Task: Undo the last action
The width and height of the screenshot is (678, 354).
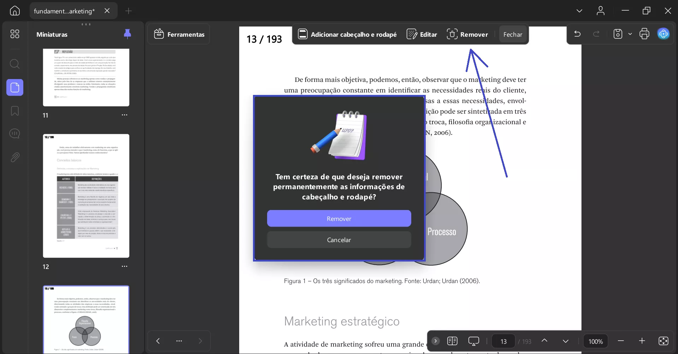Action: point(577,34)
